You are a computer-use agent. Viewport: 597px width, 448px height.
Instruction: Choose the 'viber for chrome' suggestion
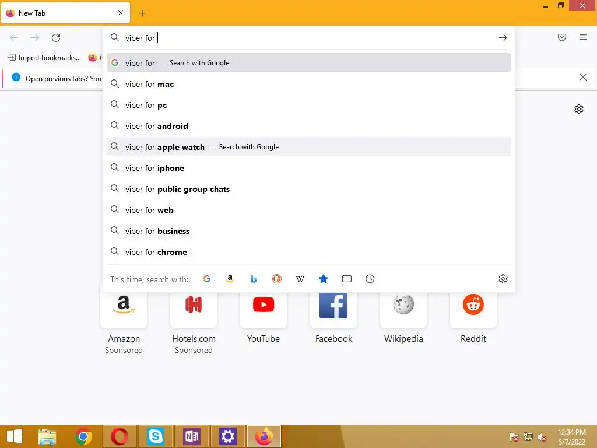pos(309,252)
